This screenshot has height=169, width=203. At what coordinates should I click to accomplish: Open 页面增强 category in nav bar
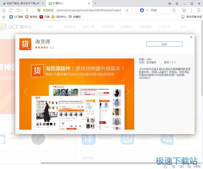(x=145, y=27)
